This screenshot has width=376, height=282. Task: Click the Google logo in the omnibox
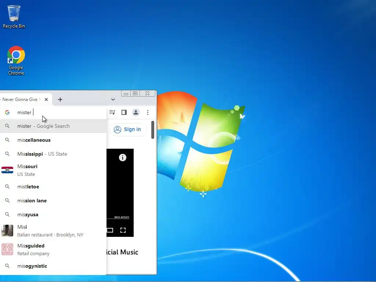7,112
